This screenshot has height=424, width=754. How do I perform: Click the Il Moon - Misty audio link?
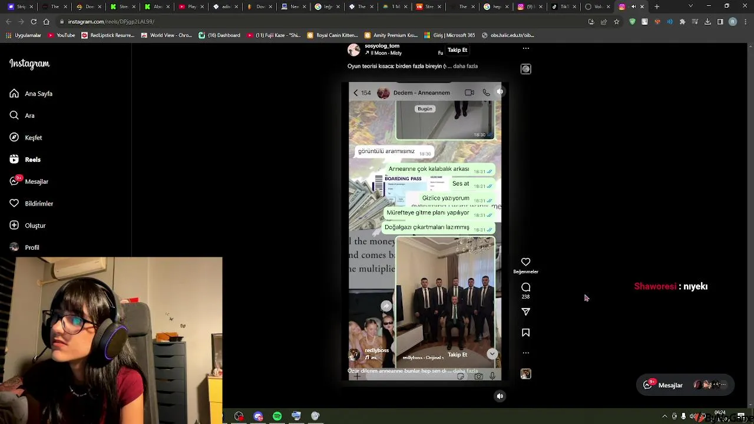point(385,53)
